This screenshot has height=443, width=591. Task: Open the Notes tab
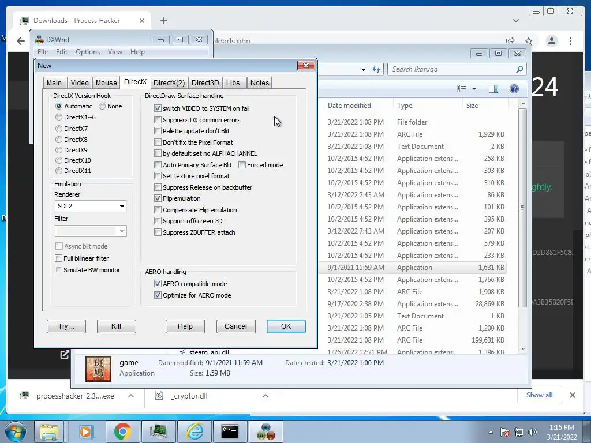point(260,83)
